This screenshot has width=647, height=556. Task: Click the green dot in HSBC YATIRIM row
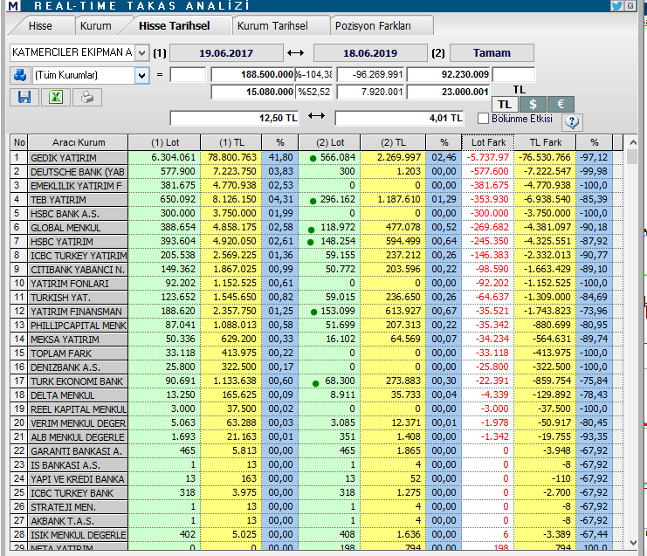click(310, 243)
